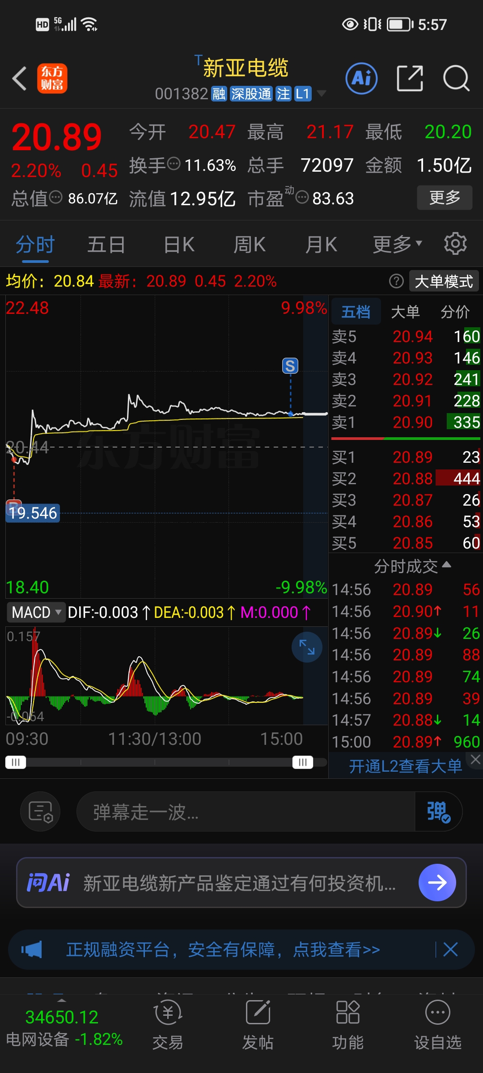The width and height of the screenshot is (483, 1073).
Task: Expand the 更多 chart period dropdown
Action: click(398, 245)
